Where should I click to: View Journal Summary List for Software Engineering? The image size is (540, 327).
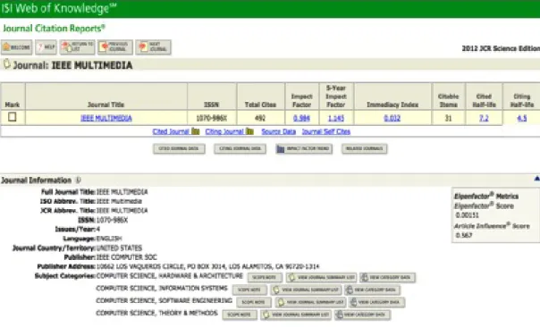click(x=310, y=302)
